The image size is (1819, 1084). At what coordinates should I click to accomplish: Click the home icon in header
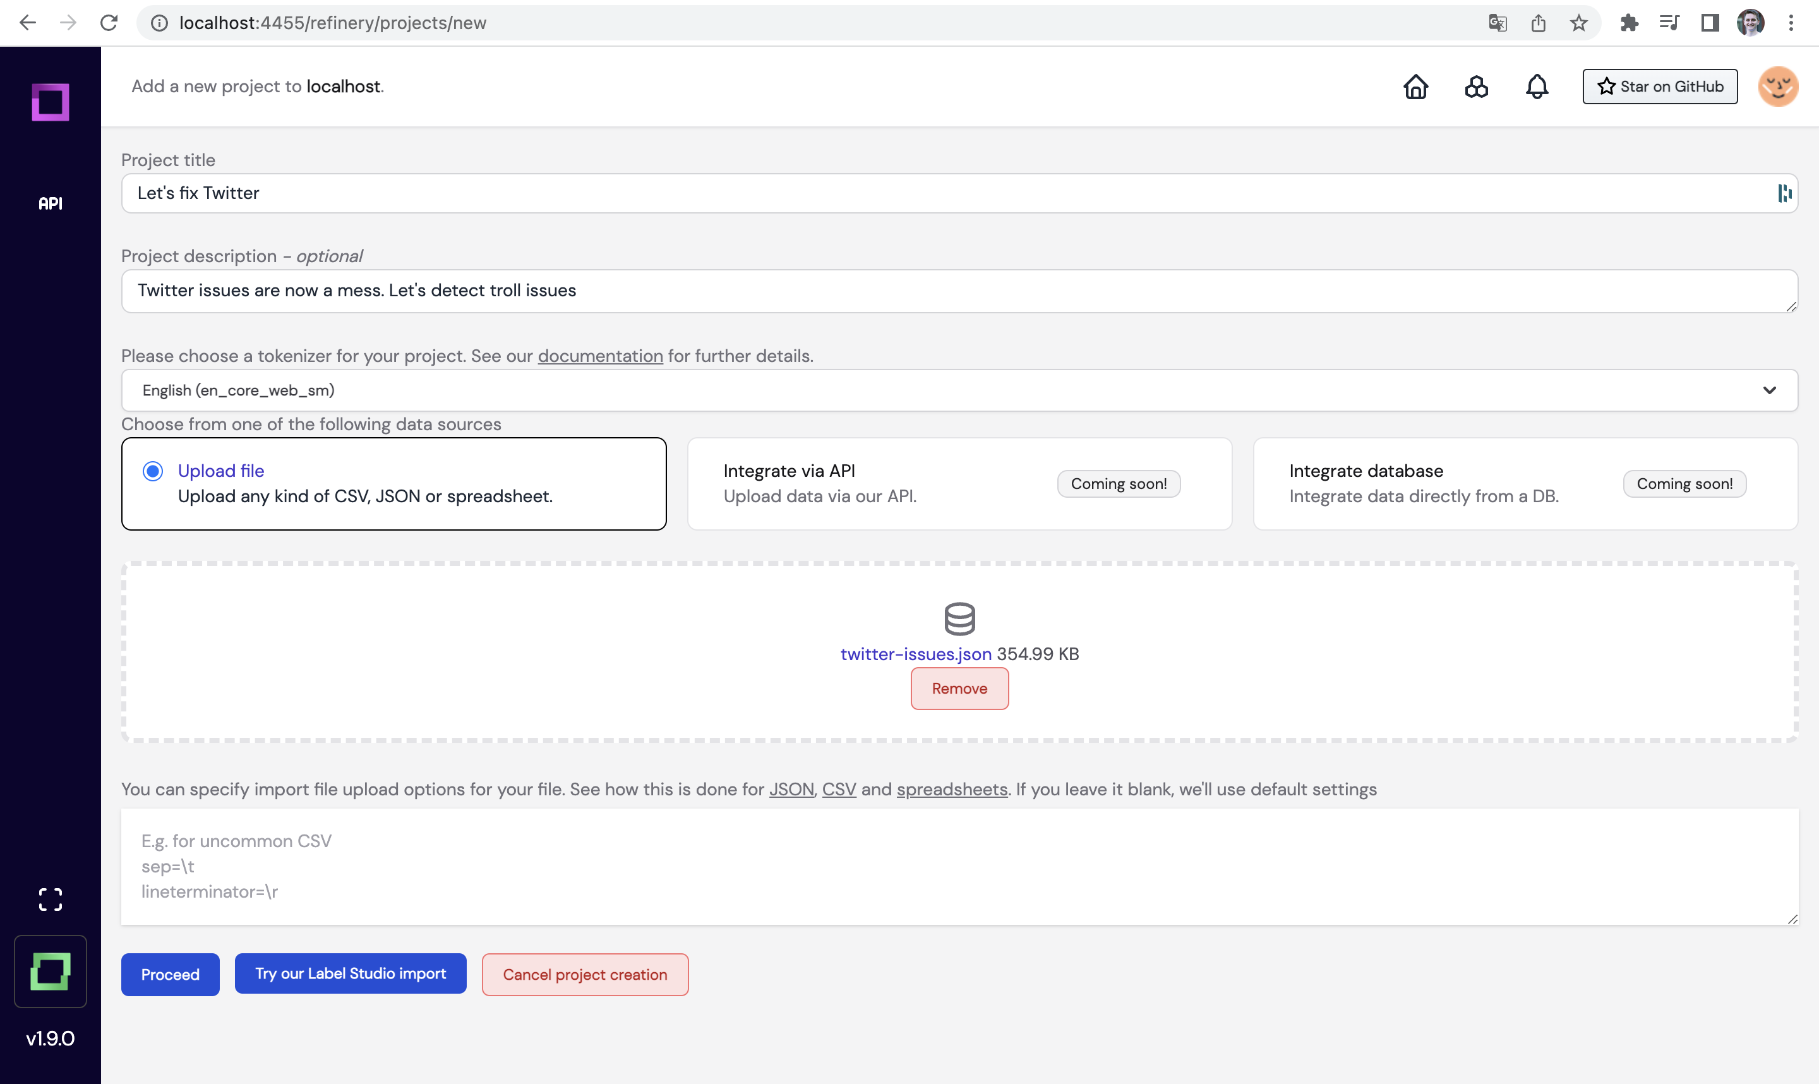coord(1415,87)
